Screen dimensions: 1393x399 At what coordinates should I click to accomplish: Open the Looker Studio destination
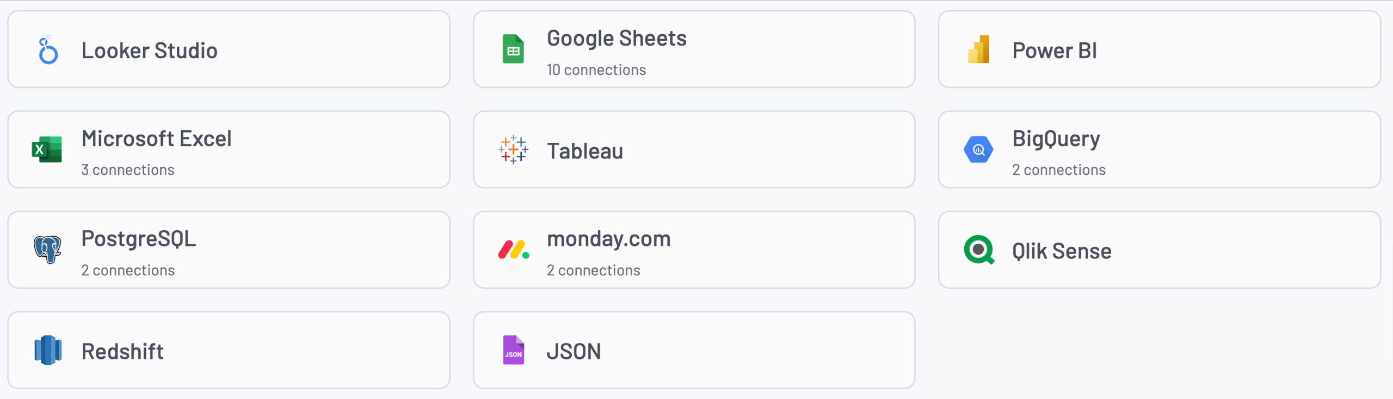(x=150, y=50)
